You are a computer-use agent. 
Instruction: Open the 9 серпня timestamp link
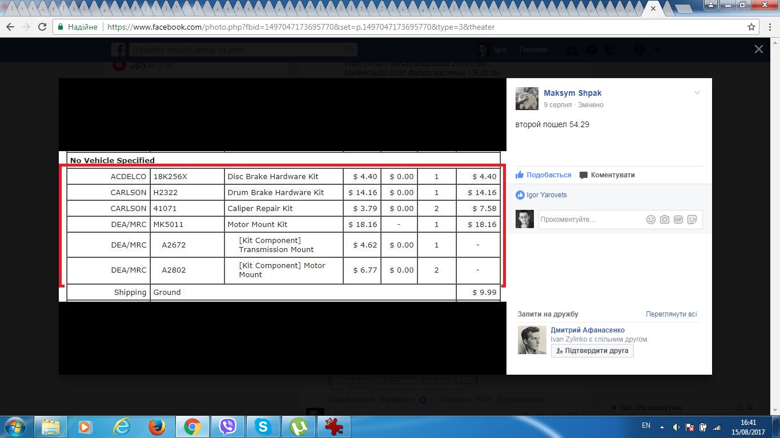click(x=557, y=105)
